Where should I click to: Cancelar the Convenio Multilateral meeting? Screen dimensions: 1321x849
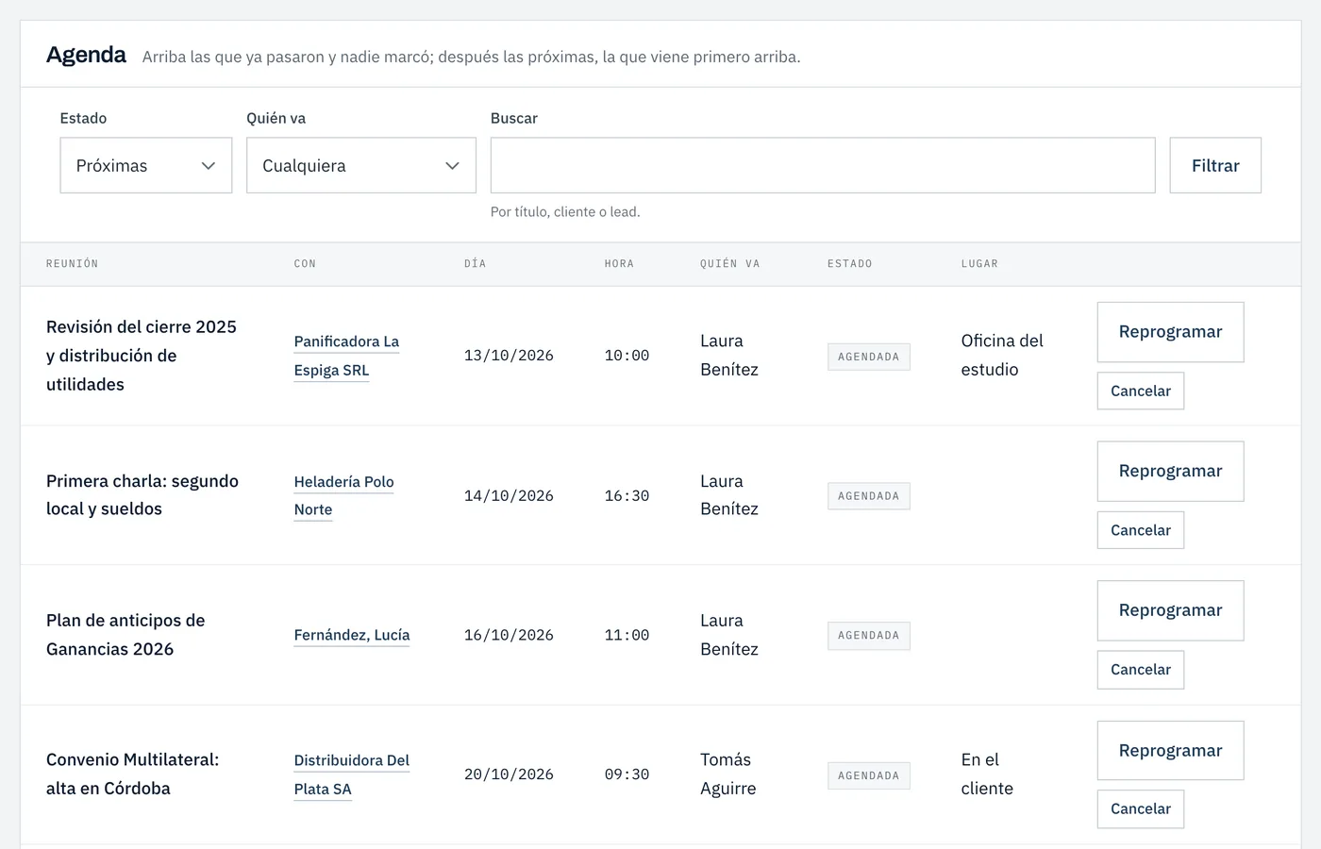coord(1141,809)
